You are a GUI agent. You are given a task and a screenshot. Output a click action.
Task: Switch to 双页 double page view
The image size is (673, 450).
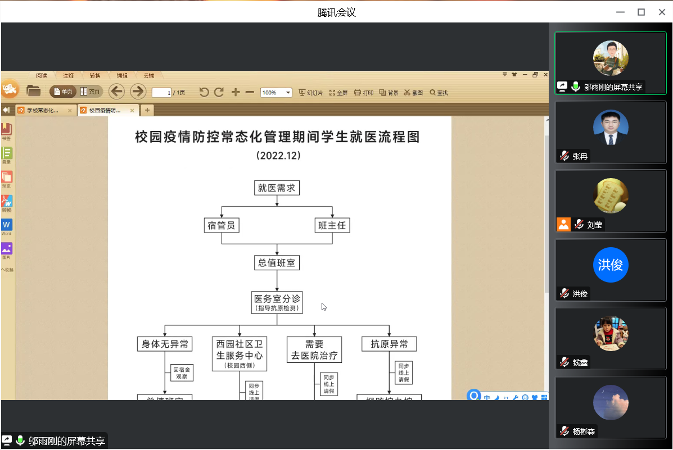tap(90, 92)
